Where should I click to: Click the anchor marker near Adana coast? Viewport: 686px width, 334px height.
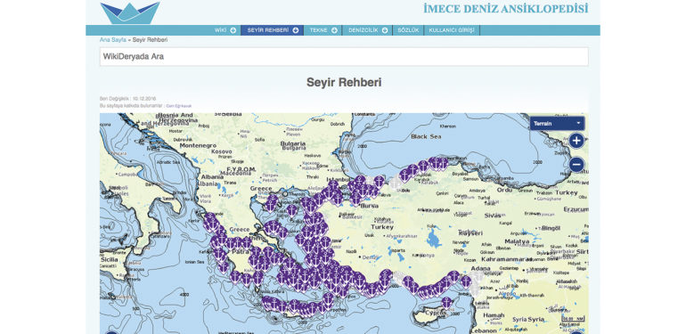pos(466,281)
